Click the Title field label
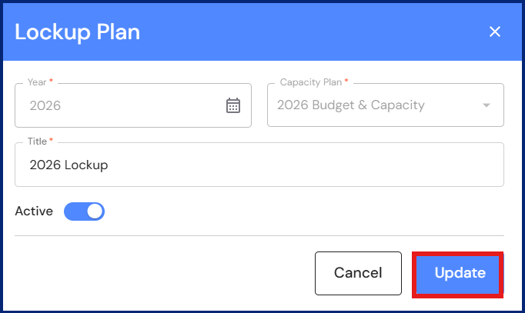 click(x=37, y=142)
